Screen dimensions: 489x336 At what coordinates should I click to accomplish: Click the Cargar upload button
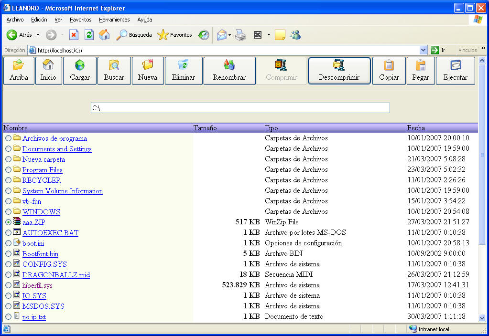(80, 71)
